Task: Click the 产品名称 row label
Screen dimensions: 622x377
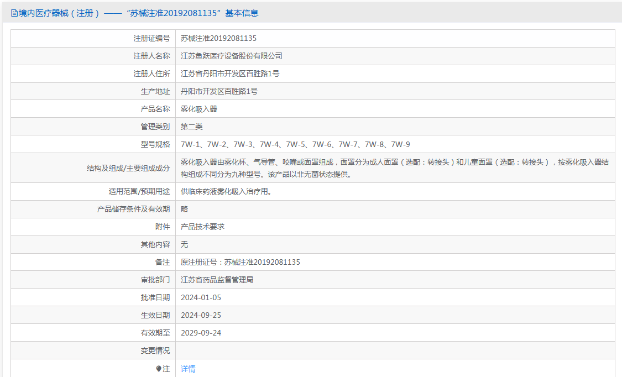Action: [x=155, y=109]
